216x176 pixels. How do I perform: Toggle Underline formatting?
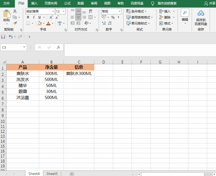click(x=39, y=17)
